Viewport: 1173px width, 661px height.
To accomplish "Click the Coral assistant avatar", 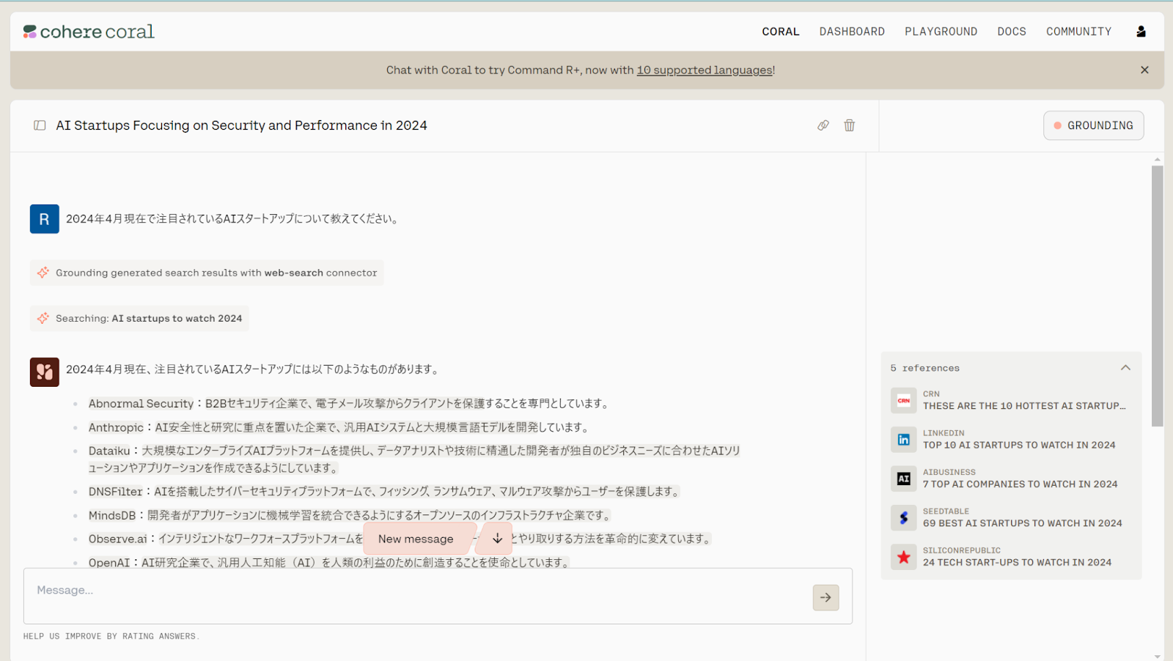I will click(44, 372).
